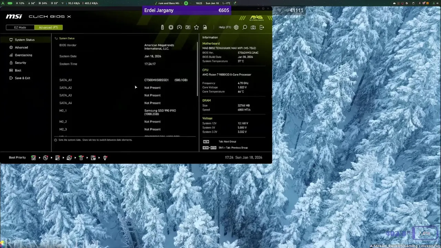
Task: Click the System 12V 12.168 V reading
Action: pyautogui.click(x=243, y=123)
